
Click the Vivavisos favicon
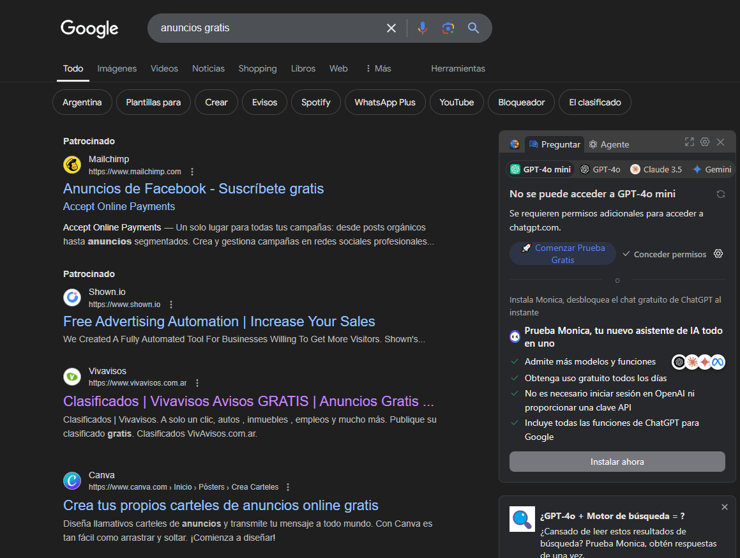coord(72,376)
